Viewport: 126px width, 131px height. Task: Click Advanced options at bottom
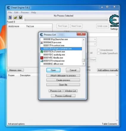click(16, 124)
